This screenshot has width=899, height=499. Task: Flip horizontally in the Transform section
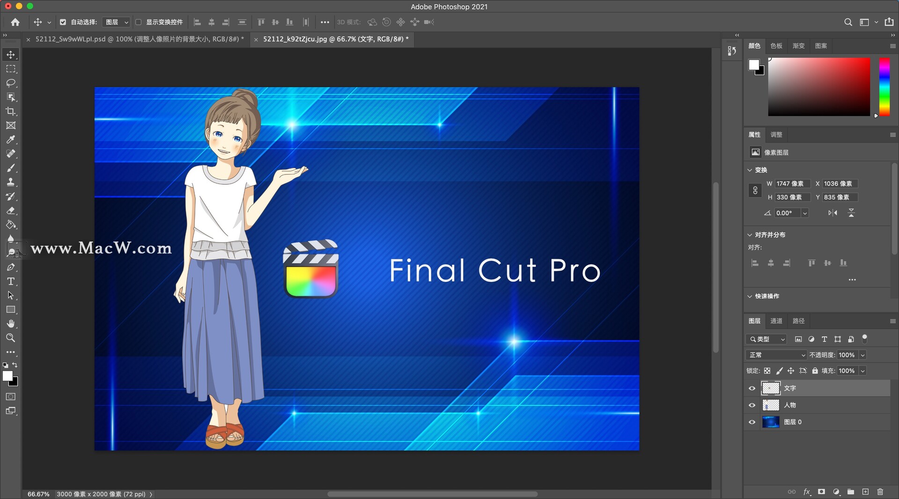833,213
